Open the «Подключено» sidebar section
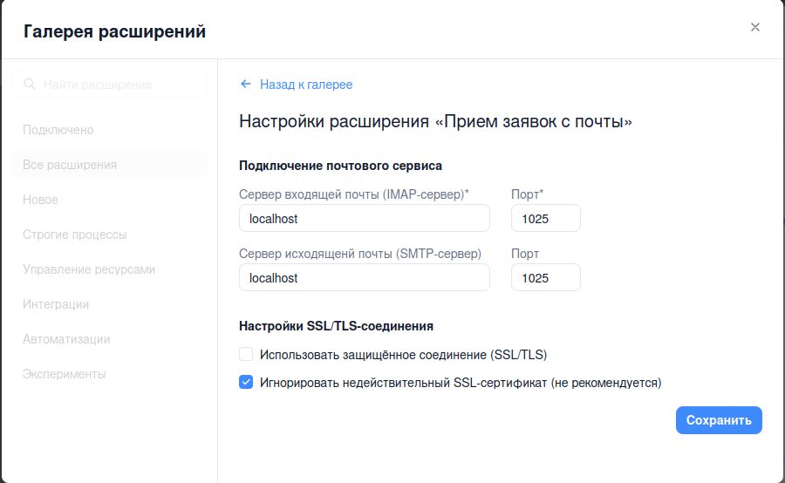Image resolution: width=785 pixels, height=483 pixels. pyautogui.click(x=58, y=130)
